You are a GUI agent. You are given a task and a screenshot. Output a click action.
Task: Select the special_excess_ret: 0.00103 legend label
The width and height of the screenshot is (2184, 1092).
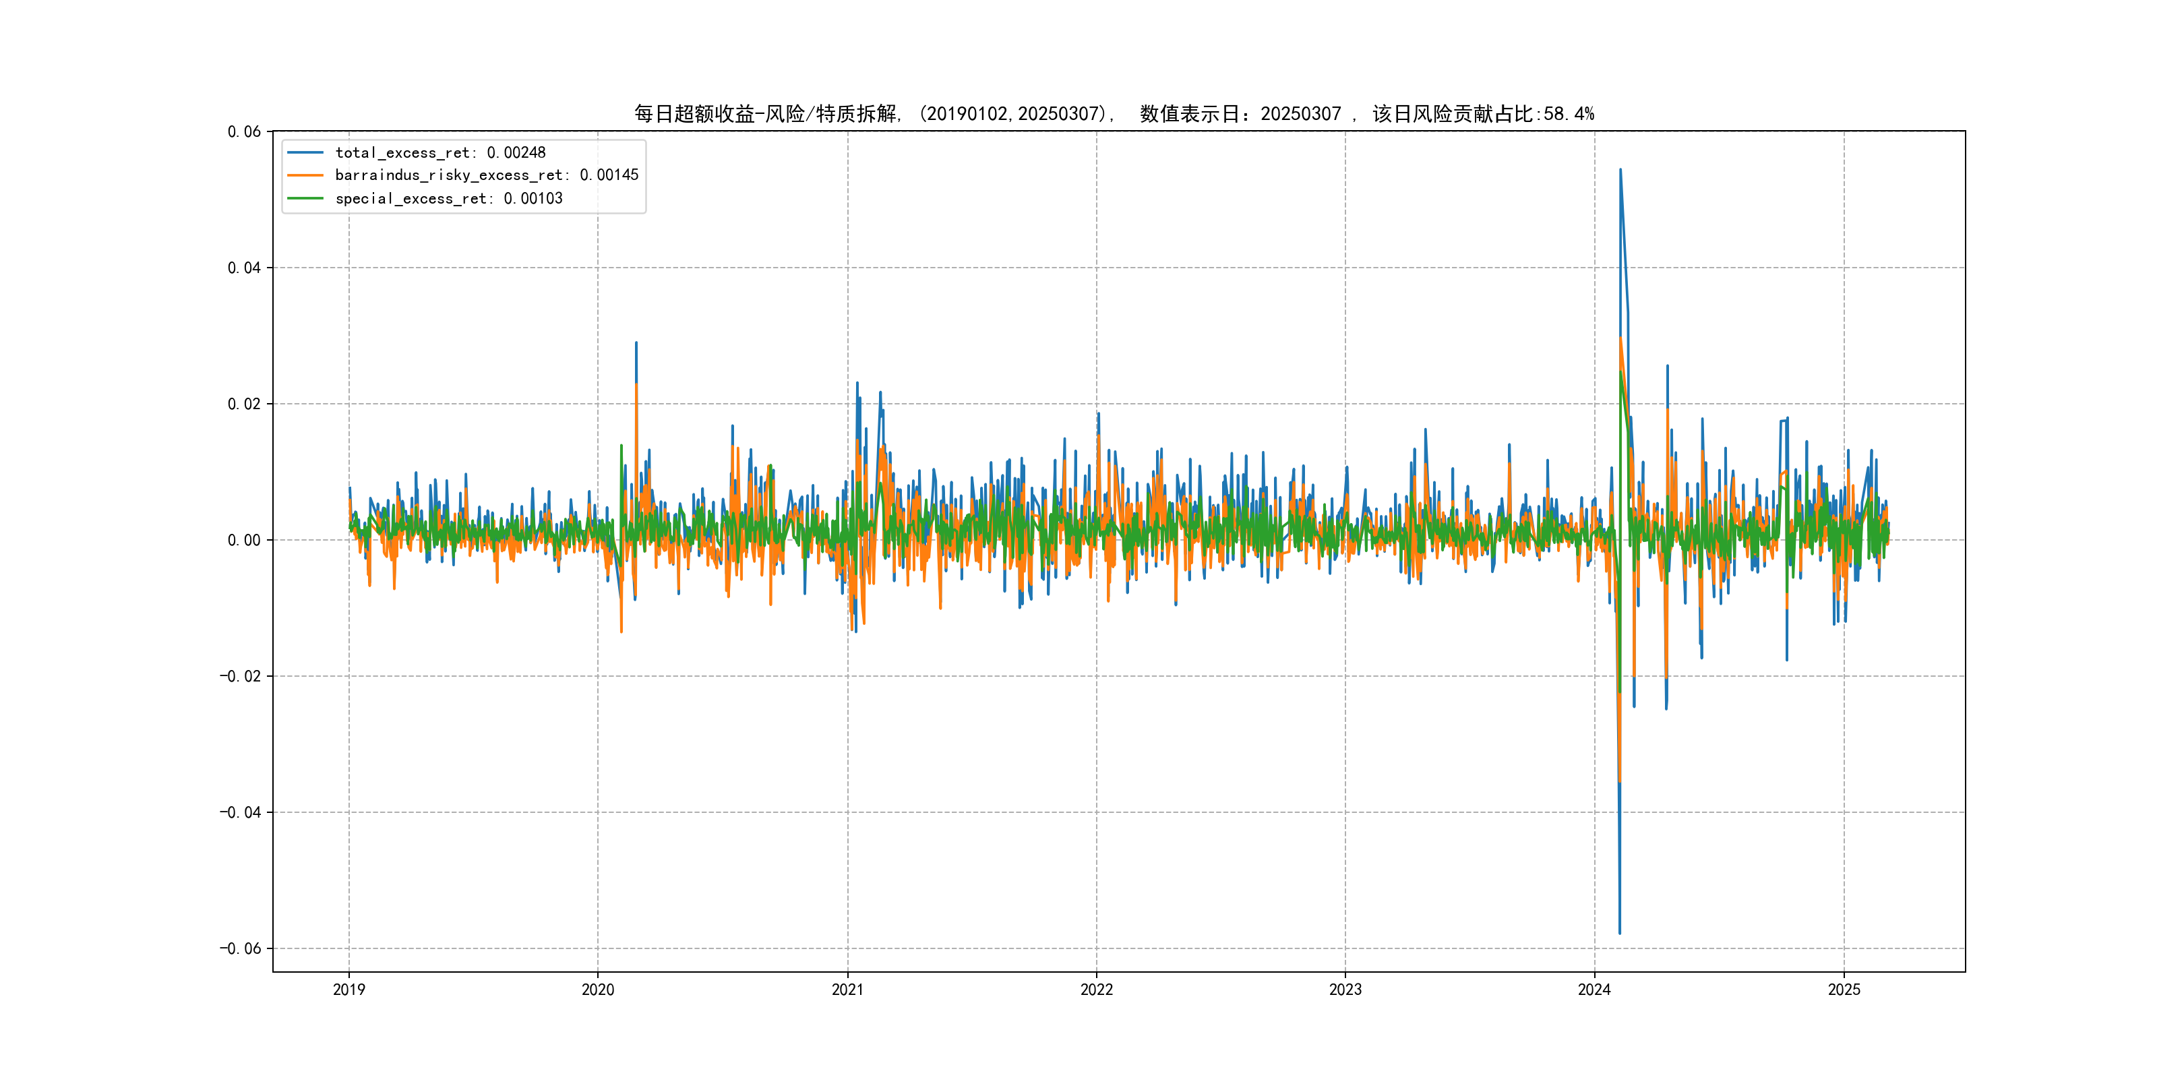point(448,198)
